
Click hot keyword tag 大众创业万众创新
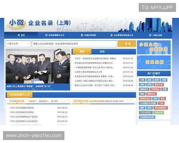point(148,103)
